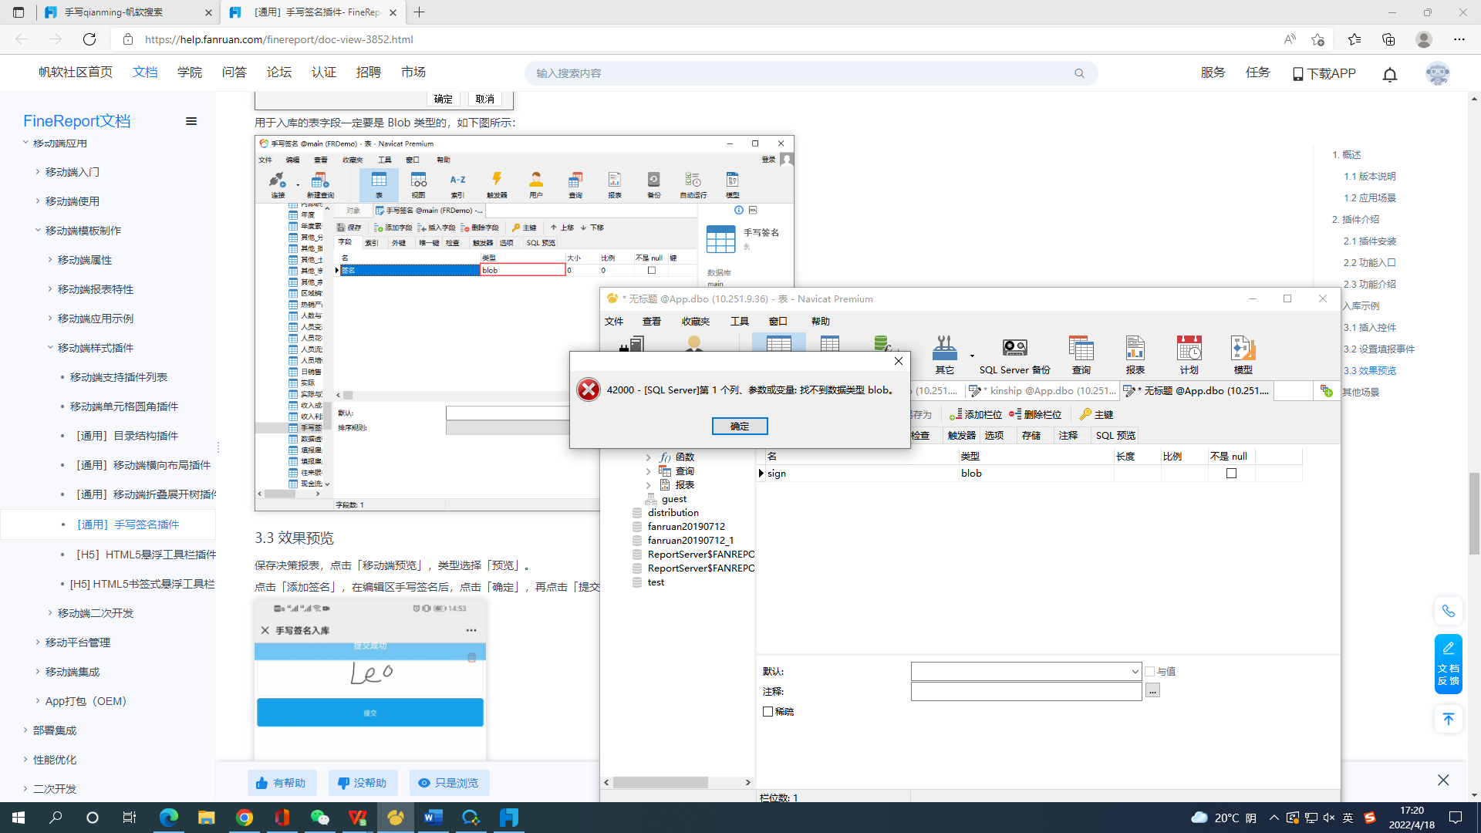Image resolution: width=1481 pixels, height=833 pixels.
Task: Click the back-to-top arrow icon
Action: tap(1448, 719)
